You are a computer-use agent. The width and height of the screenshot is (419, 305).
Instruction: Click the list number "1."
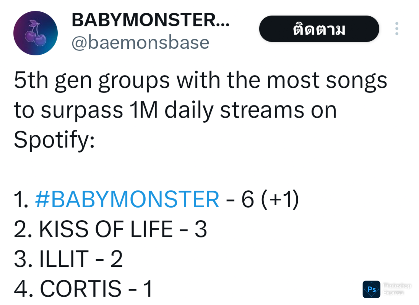click(x=21, y=199)
